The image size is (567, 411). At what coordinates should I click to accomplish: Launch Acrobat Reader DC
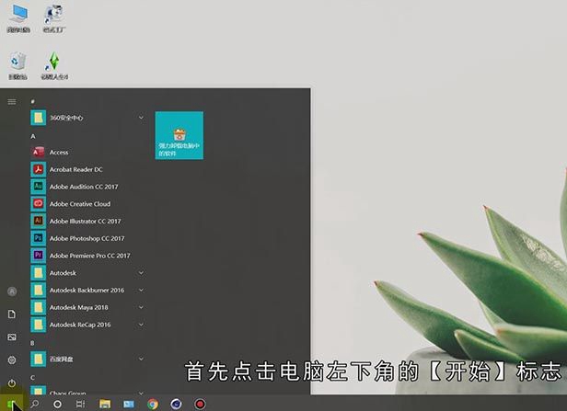(88, 169)
